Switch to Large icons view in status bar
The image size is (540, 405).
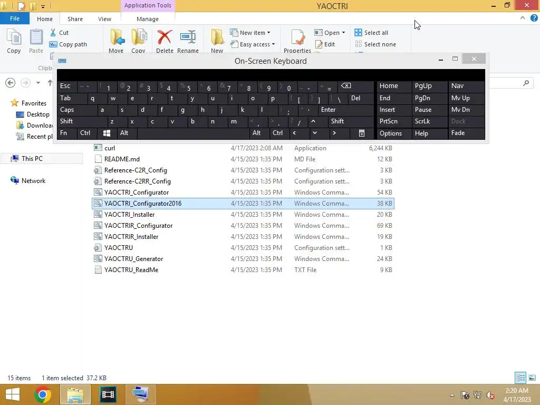(532, 378)
